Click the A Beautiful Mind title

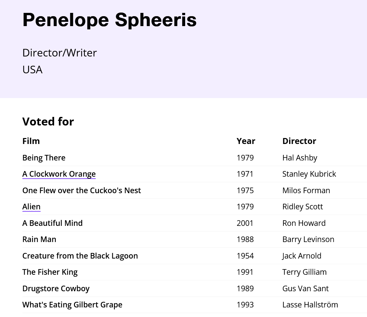click(52, 223)
